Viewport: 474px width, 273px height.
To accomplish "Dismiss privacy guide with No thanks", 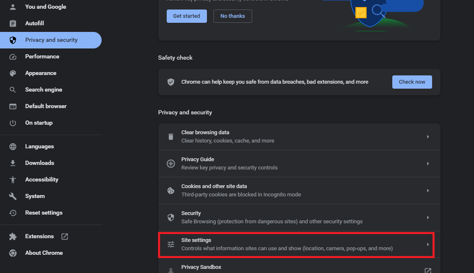I will (233, 16).
